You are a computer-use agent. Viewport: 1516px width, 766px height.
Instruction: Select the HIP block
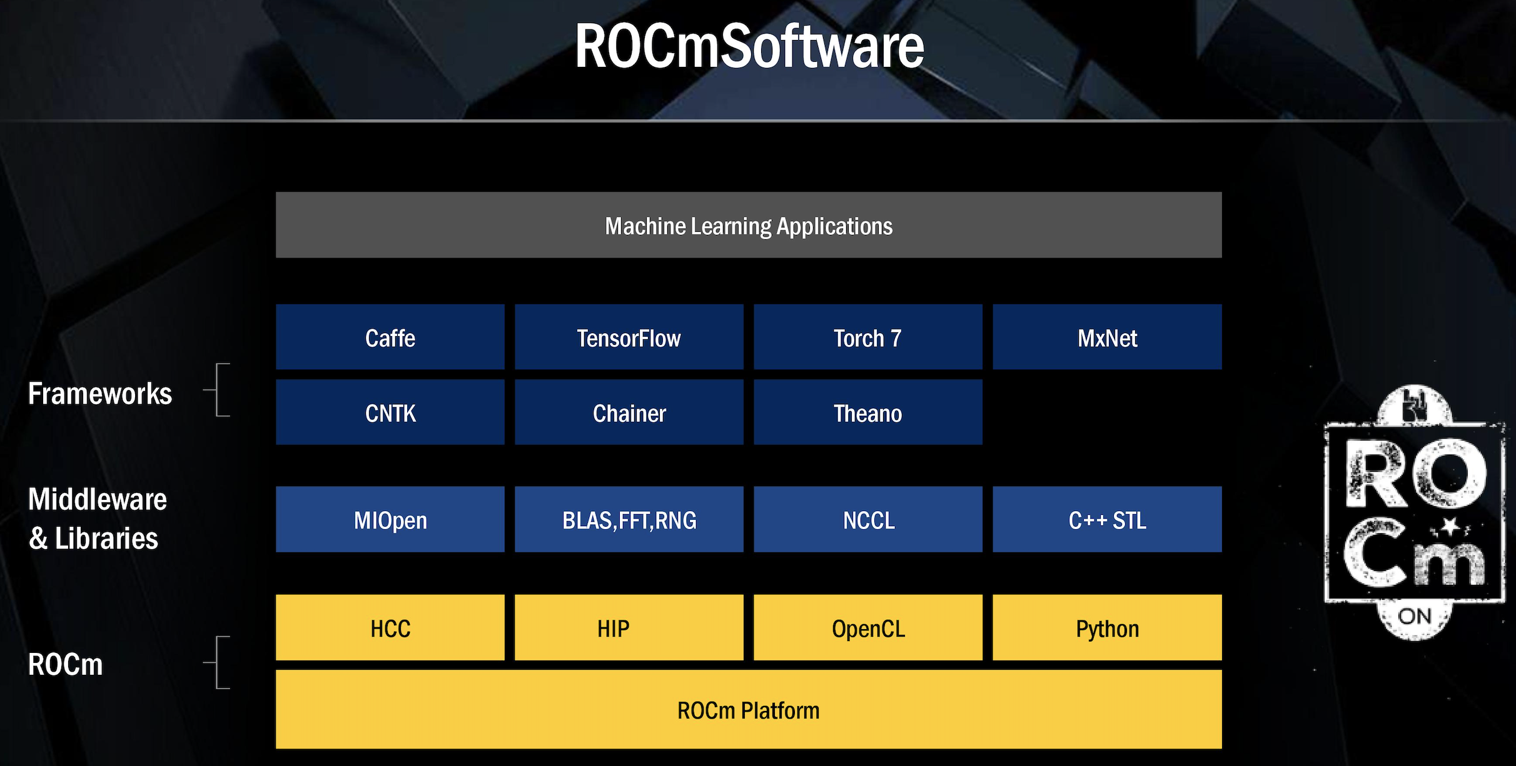[x=629, y=628]
